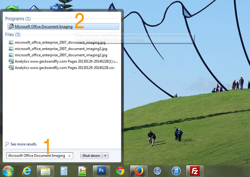Click Excel icon of 20140228(1) Analytics file
250x177 pixels.
pyautogui.click(x=11, y=61)
